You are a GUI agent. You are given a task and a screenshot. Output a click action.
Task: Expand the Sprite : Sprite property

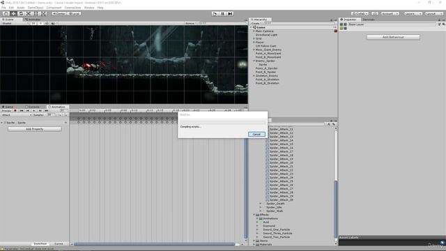click(2, 123)
